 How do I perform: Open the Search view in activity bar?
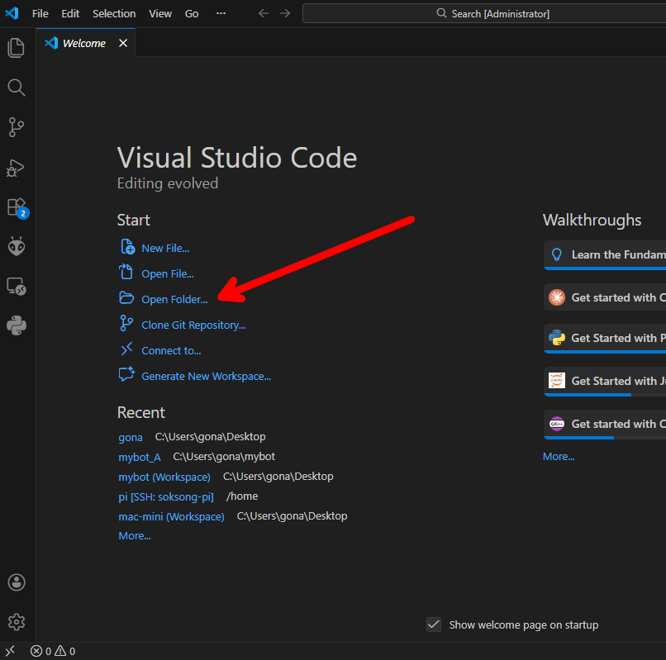click(x=17, y=88)
